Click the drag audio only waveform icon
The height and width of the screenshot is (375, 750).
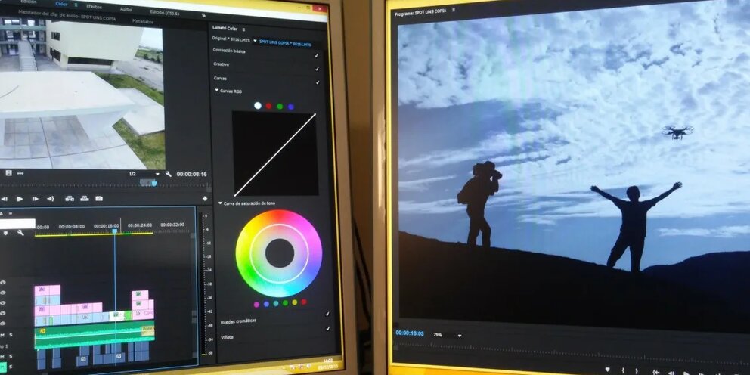[x=20, y=173]
